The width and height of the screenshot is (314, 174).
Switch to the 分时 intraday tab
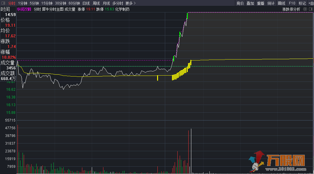12,3
